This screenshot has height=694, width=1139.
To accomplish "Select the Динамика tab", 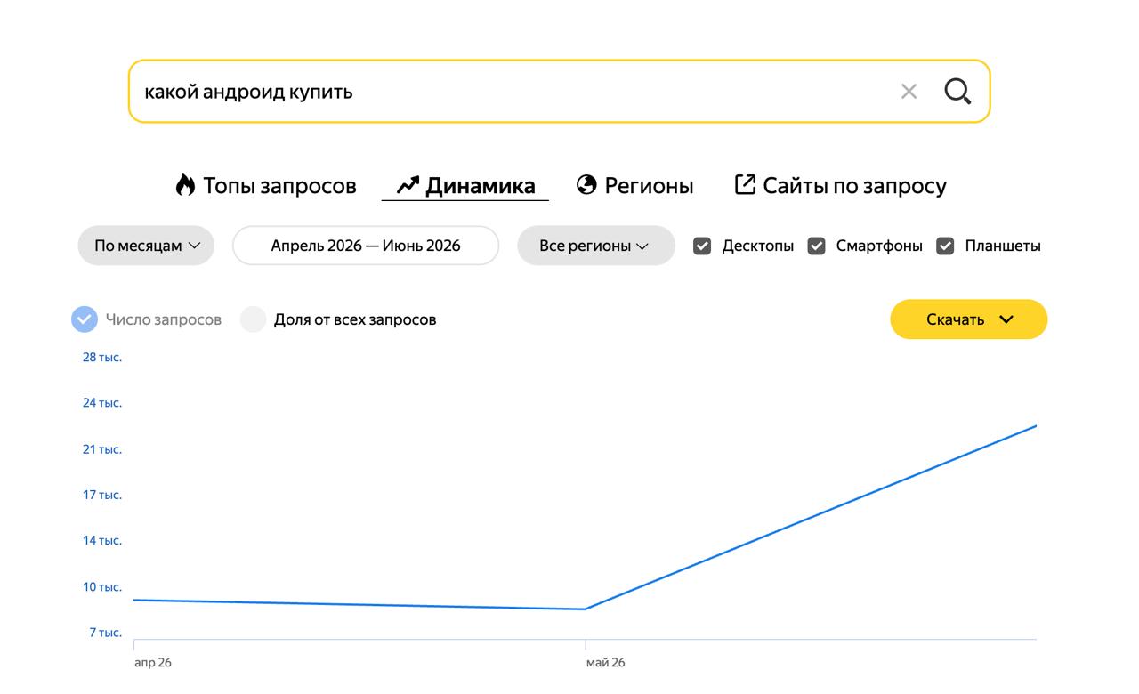I will pyautogui.click(x=465, y=185).
